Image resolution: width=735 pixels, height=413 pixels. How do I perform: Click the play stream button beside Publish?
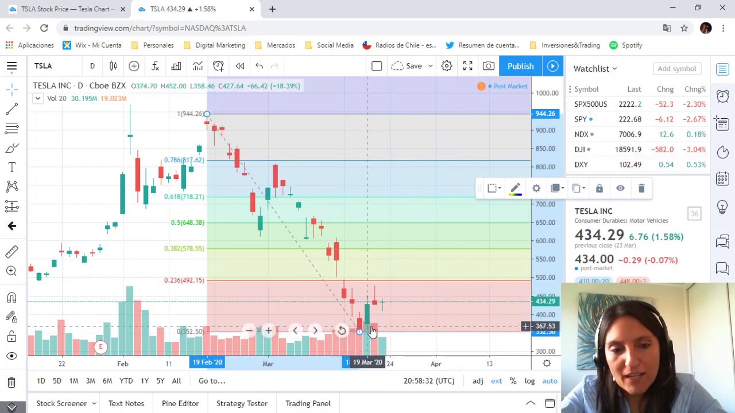552,66
